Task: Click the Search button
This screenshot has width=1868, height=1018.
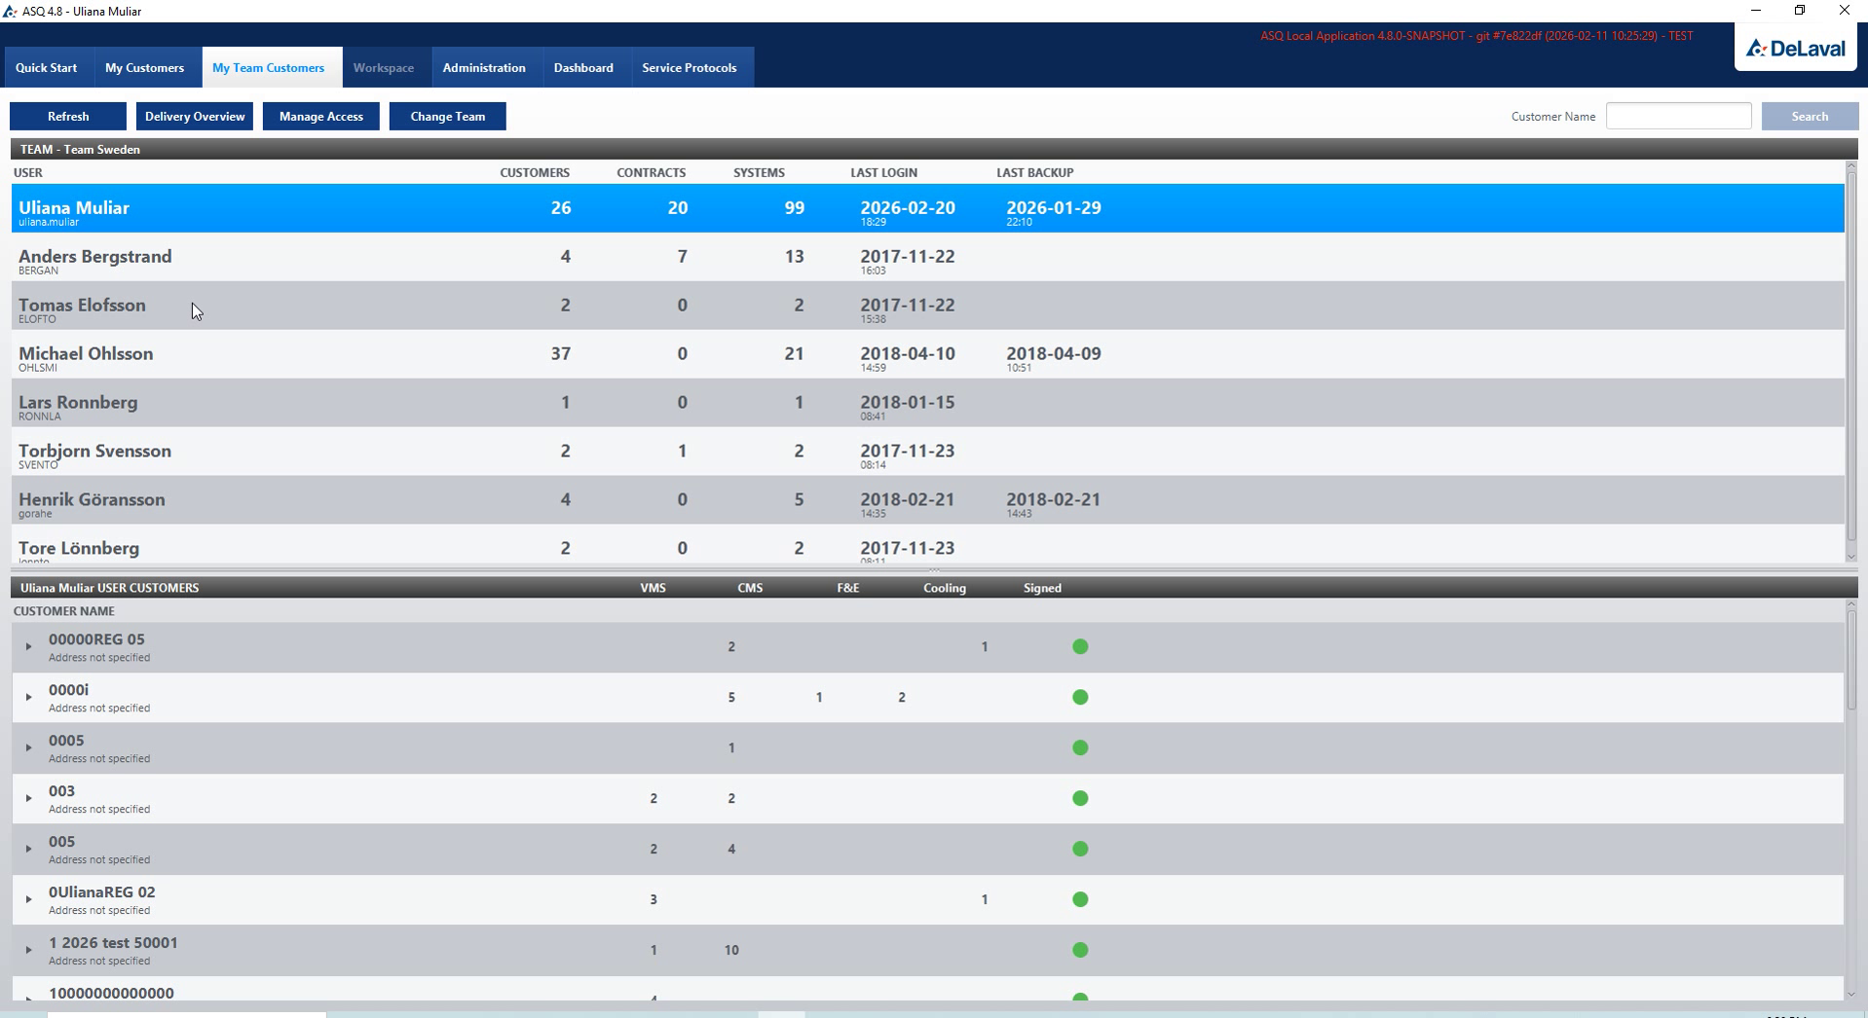Action: point(1810,117)
